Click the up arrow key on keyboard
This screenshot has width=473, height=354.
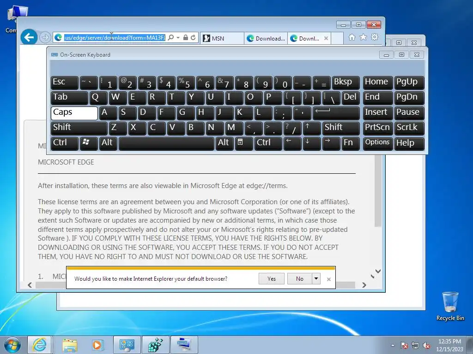tap(312, 128)
